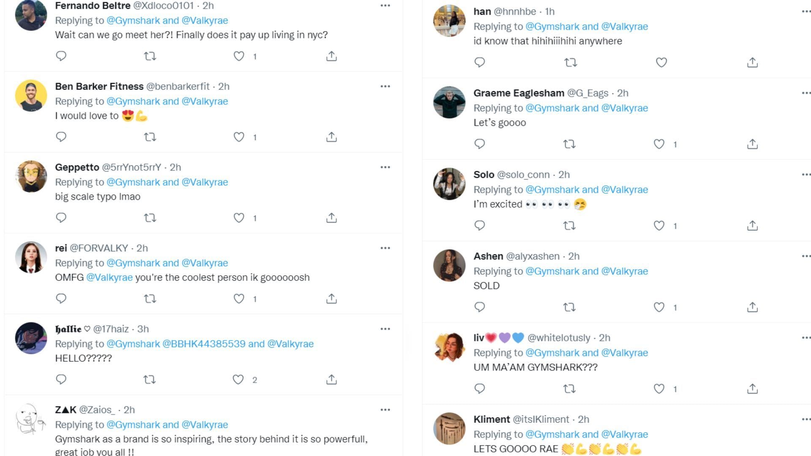Retweet Ben Barker Fitness's tweet

[x=150, y=137]
